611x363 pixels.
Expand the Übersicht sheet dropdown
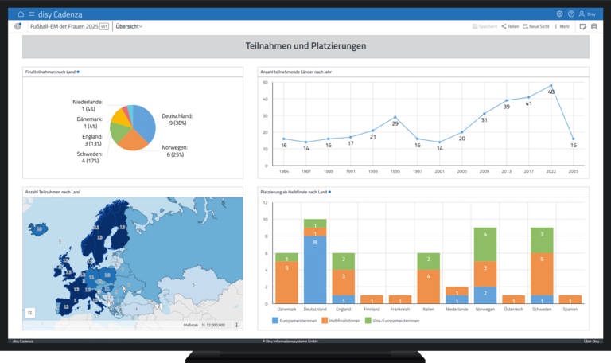(129, 26)
